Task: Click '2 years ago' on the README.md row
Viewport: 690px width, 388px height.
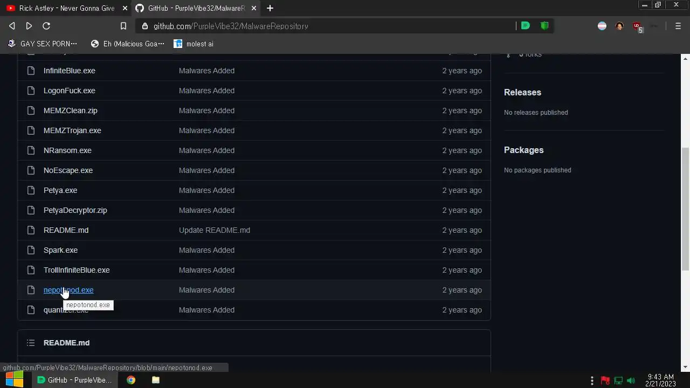Action: (x=462, y=230)
